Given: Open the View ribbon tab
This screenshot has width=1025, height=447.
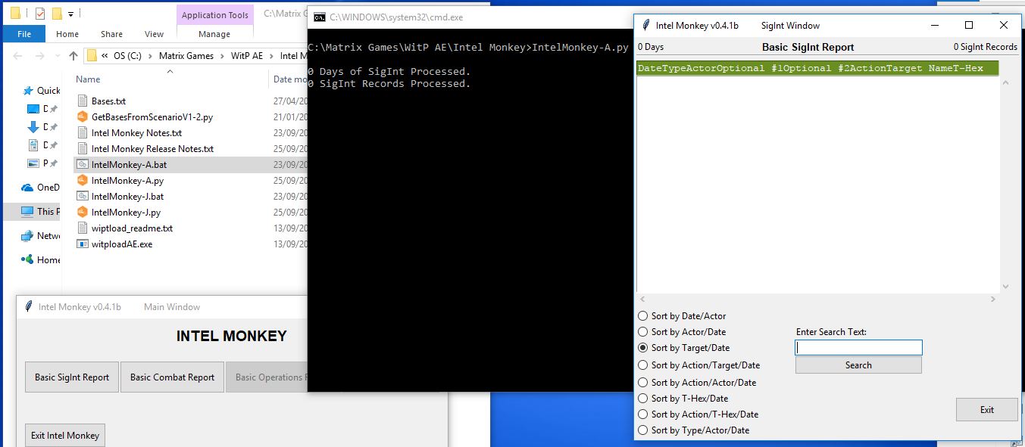Looking at the screenshot, I should point(154,34).
